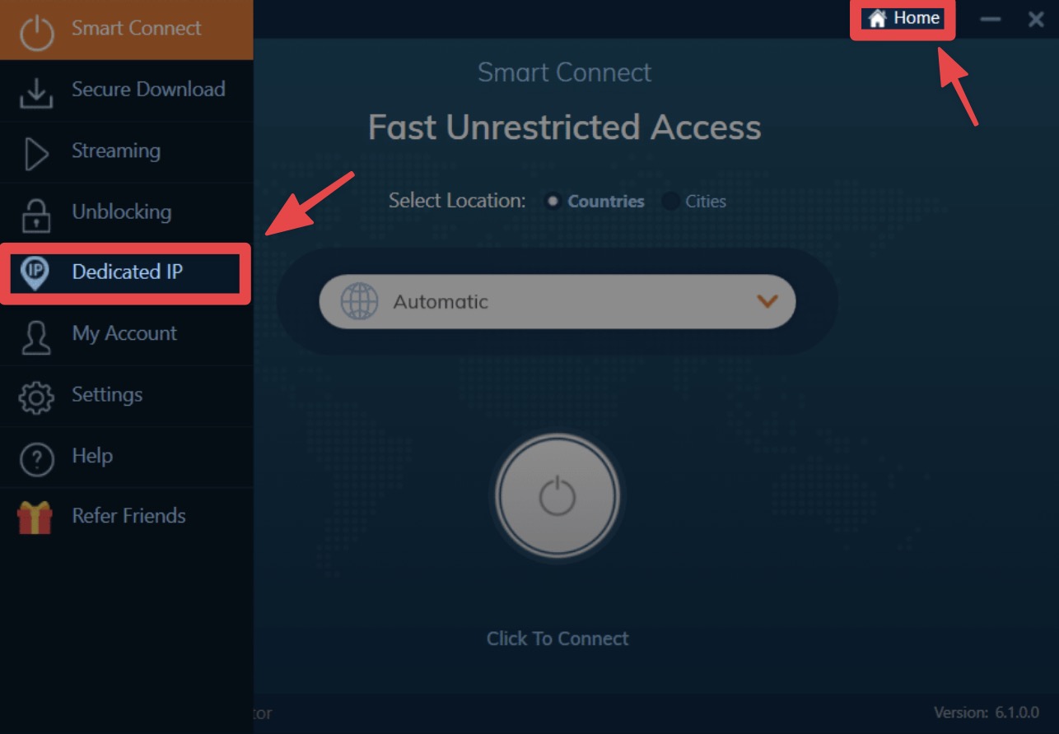Click the Click To Connect label

pyautogui.click(x=557, y=639)
